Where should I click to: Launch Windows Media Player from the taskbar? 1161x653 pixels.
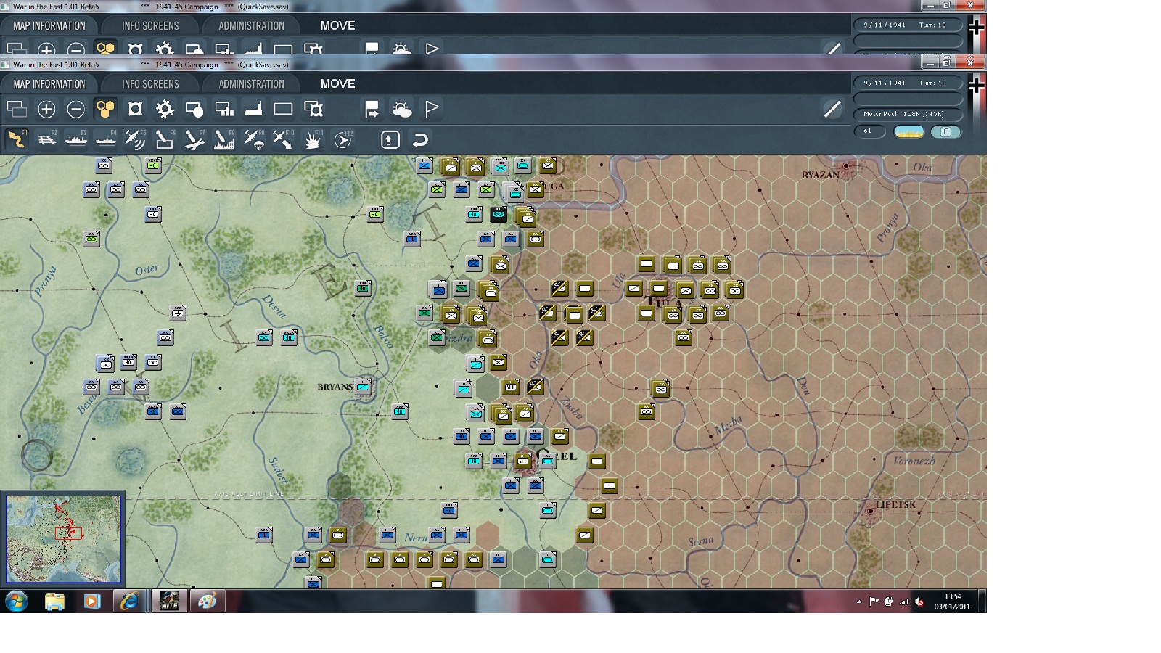click(91, 601)
